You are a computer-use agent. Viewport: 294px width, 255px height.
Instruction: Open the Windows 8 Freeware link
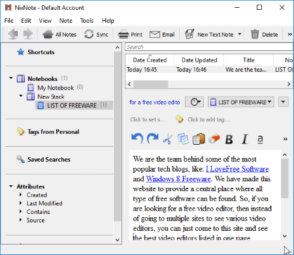(x=178, y=179)
